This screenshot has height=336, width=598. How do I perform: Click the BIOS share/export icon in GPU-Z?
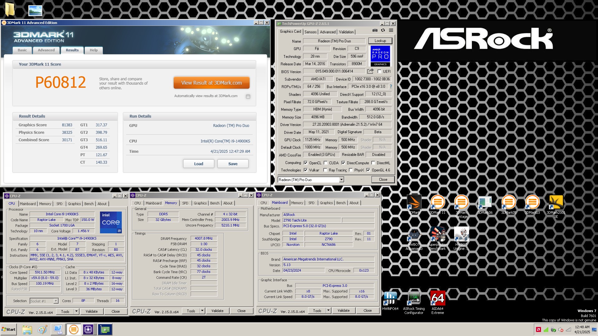click(370, 71)
